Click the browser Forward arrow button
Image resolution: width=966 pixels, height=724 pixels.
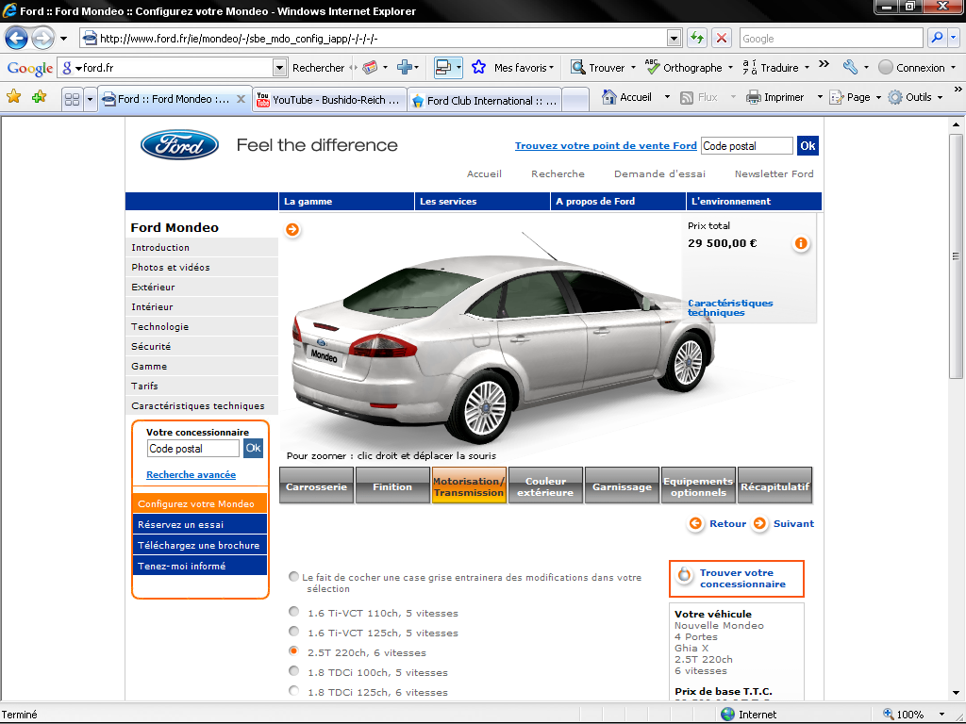point(42,38)
